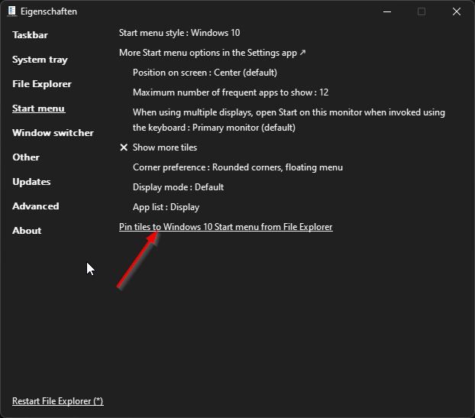This screenshot has width=475, height=418.
Task: Open the Updates section
Action: click(x=31, y=182)
